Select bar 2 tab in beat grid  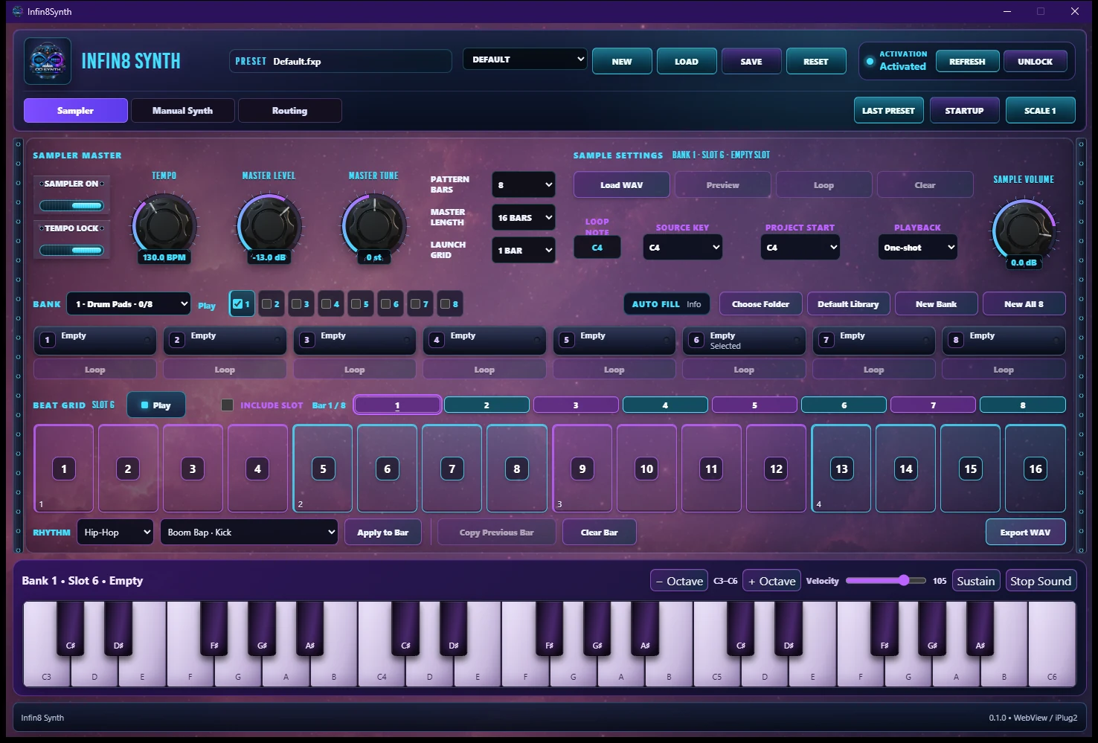click(x=487, y=405)
